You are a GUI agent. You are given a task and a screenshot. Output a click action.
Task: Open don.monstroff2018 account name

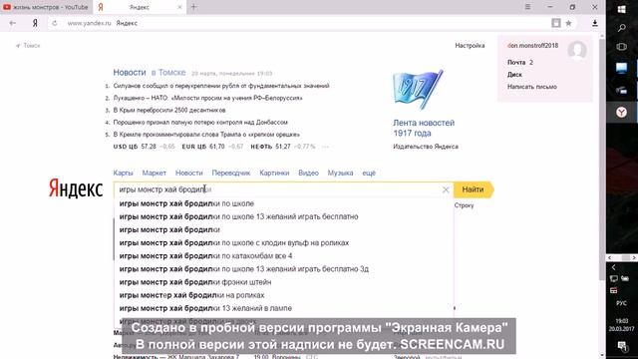coord(532,46)
